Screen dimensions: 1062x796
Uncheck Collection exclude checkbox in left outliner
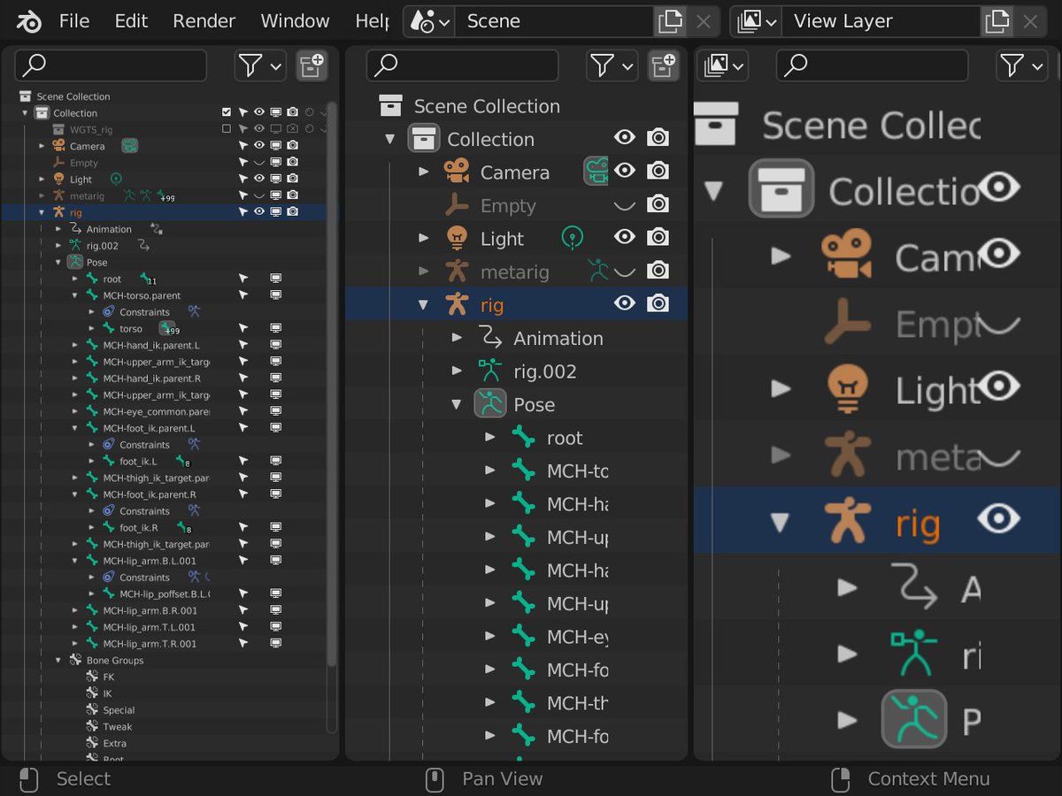click(227, 112)
